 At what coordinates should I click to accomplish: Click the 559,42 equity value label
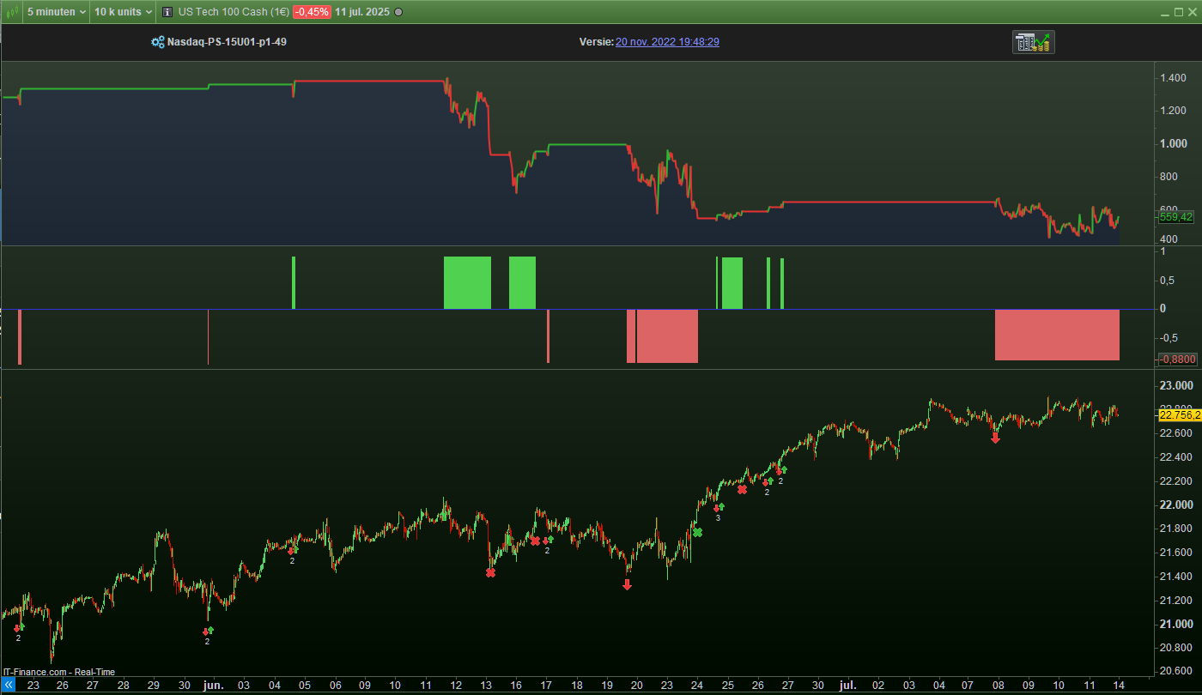(x=1176, y=217)
